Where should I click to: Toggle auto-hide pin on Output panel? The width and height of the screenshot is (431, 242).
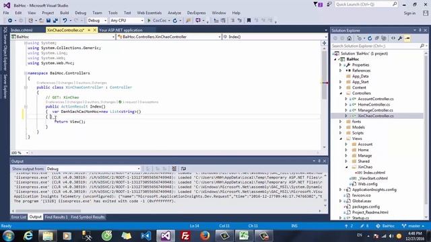(x=319, y=161)
